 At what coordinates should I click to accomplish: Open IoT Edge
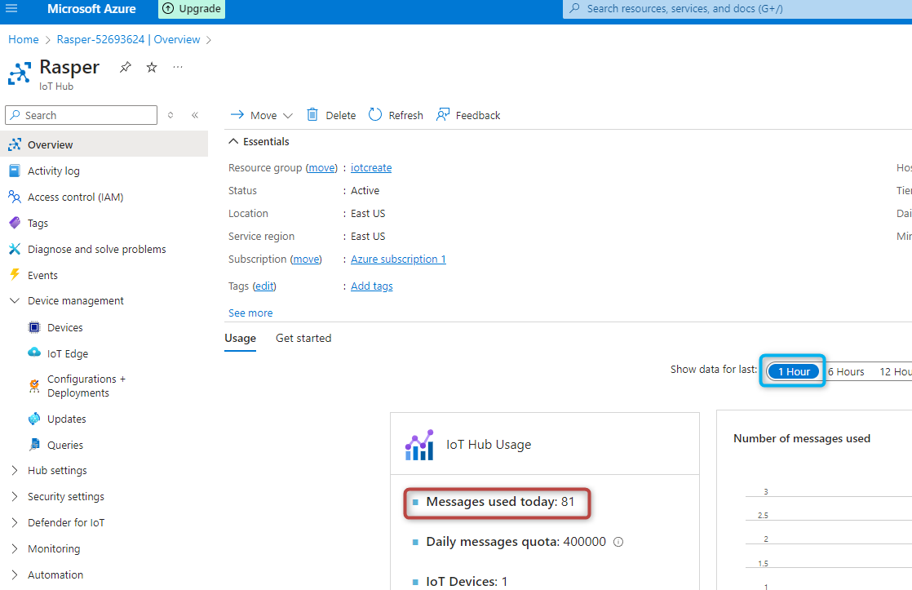pos(68,354)
